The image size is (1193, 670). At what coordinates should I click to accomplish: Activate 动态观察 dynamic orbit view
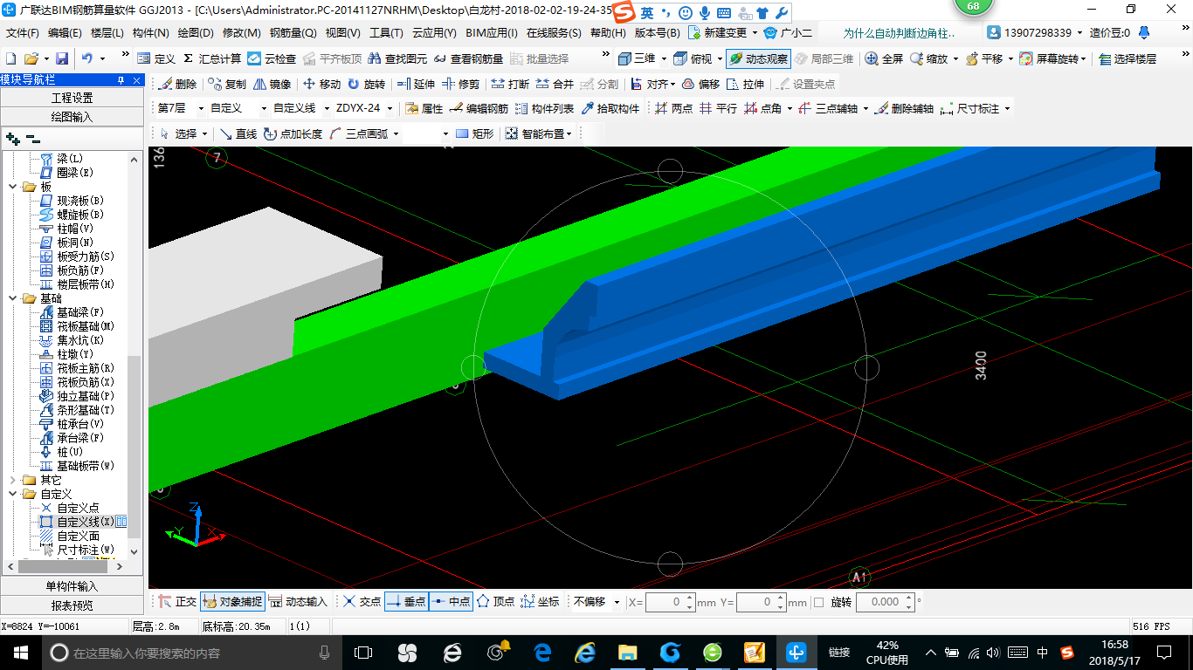pyautogui.click(x=758, y=58)
